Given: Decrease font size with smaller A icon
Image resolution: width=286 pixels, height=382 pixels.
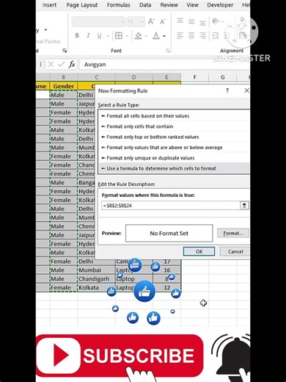Looking at the screenshot, I should click(x=163, y=22).
